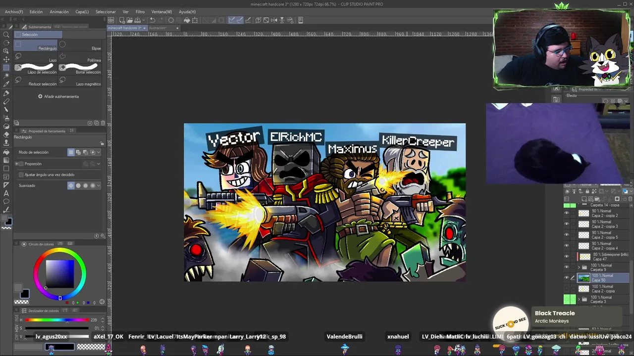Hide the Carpeta 9 folder layer

(567, 267)
